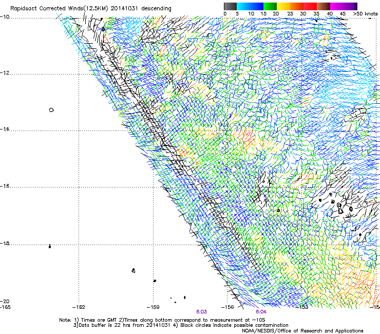Viewport: 380px width, 334px height.
Task: Click the red 30-35 knots legend swatch
Action: click(310, 6)
